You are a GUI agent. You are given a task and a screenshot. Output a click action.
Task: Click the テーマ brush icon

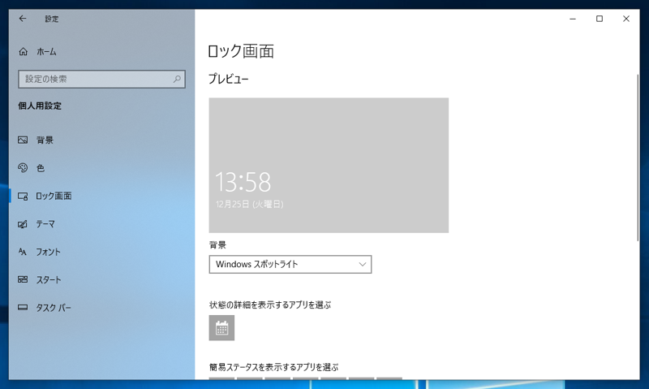[23, 224]
